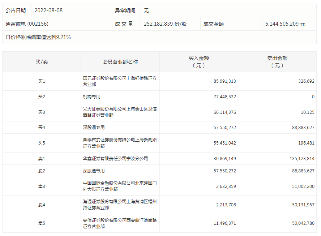Open 中国国际金融 北京建国门外大街 branch entry
Screen dimensions: 321x236
pos(119,186)
